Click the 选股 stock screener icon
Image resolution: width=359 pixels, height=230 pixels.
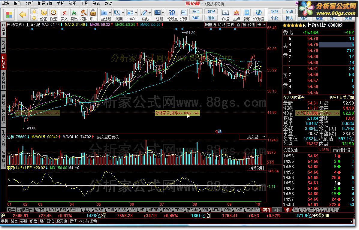click(x=158, y=13)
